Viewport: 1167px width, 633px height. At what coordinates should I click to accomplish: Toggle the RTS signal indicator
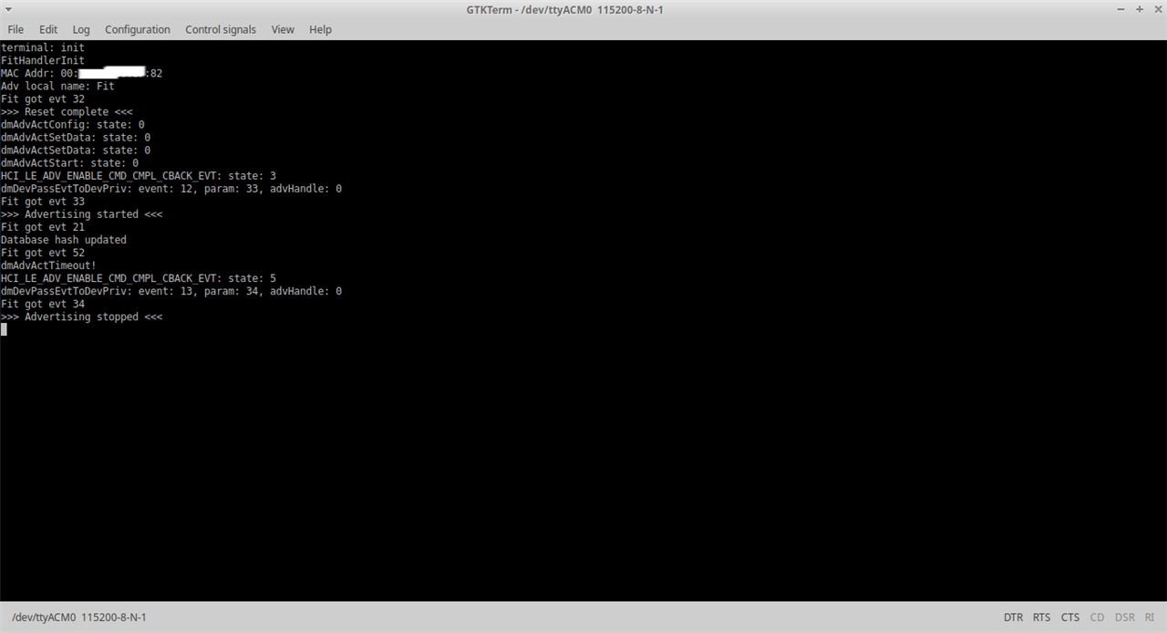pyautogui.click(x=1042, y=617)
